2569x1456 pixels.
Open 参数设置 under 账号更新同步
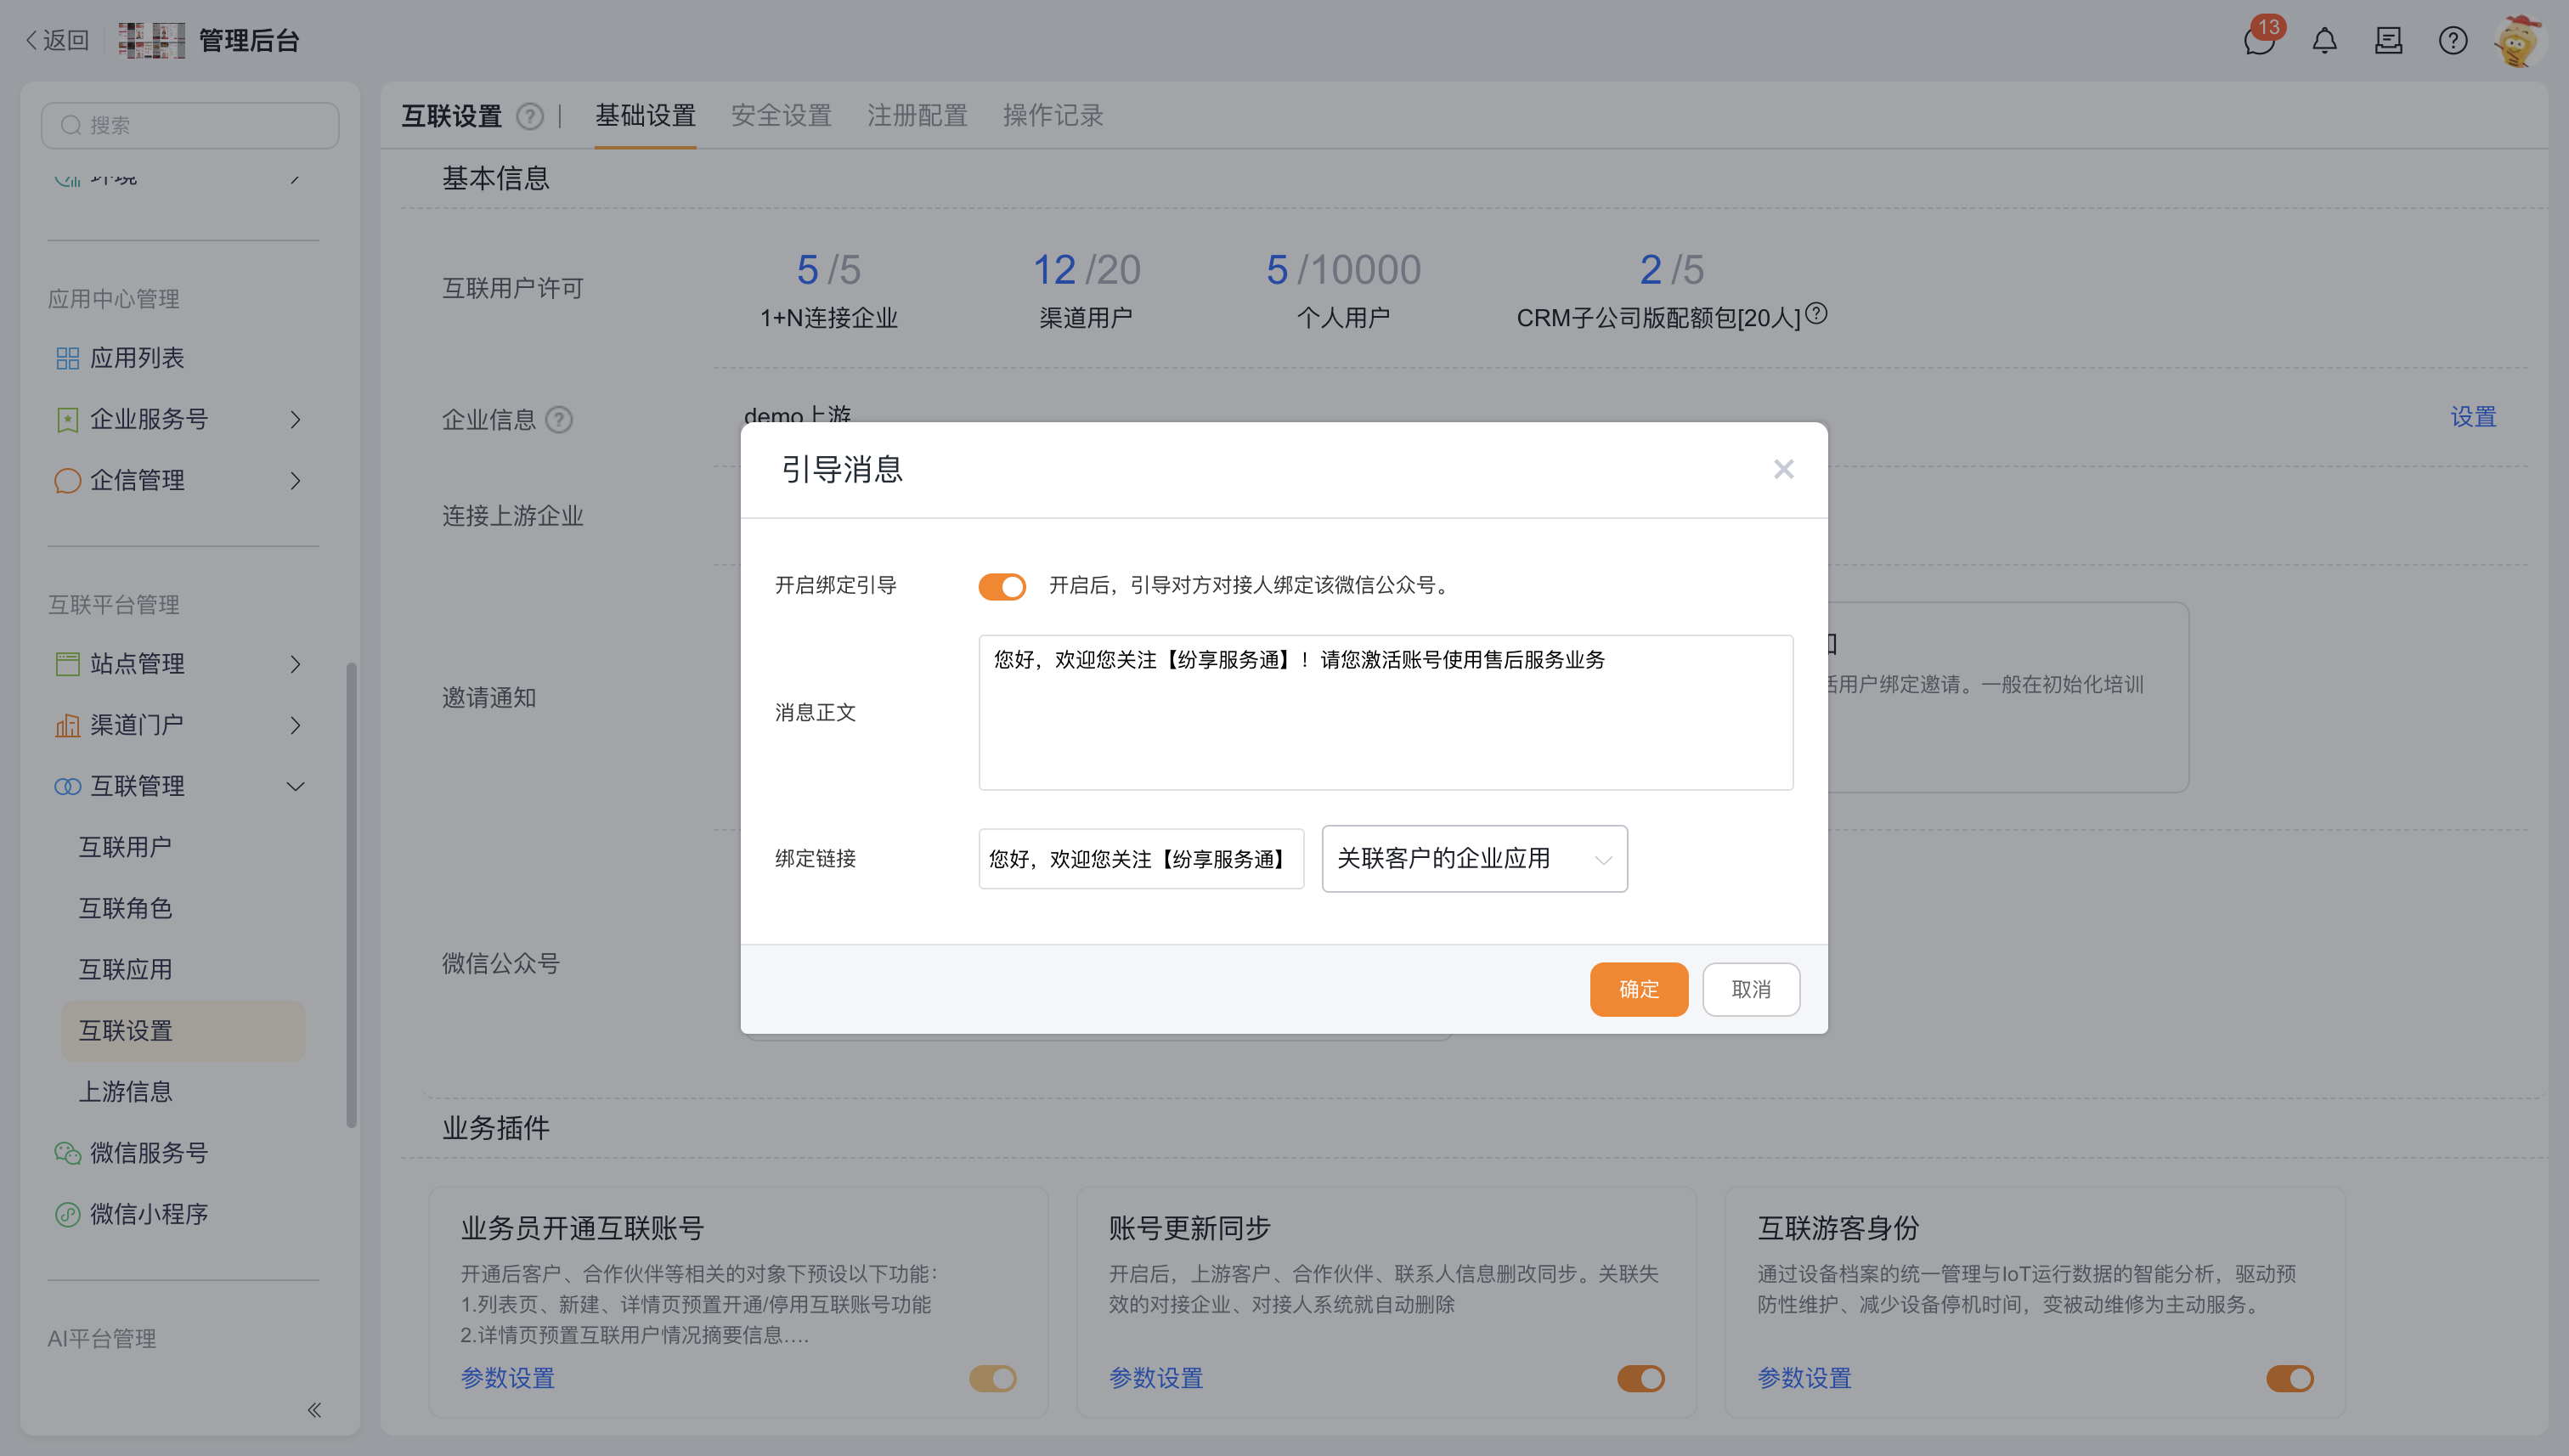point(1155,1378)
